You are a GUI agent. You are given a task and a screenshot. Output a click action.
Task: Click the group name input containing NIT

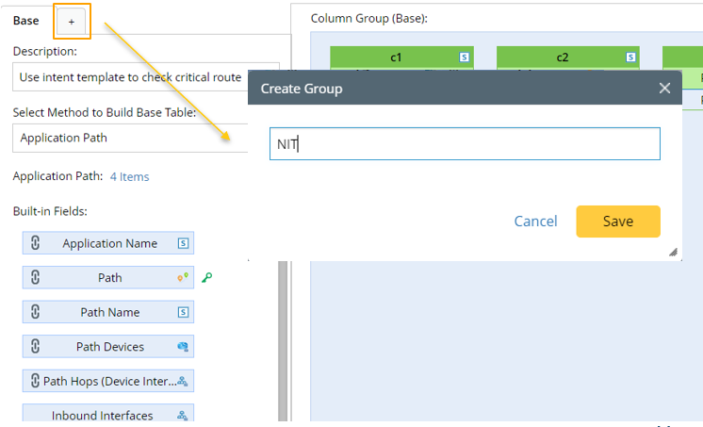coord(464,144)
